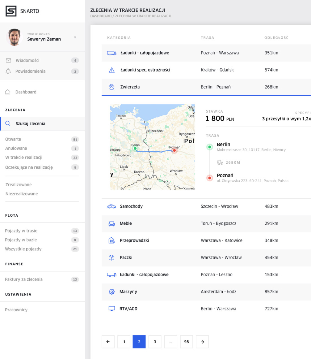Image resolution: width=311 pixels, height=359 pixels.
Task: Click the warning triangle icon for Ładunki spec. ostrożności
Action: pos(112,70)
